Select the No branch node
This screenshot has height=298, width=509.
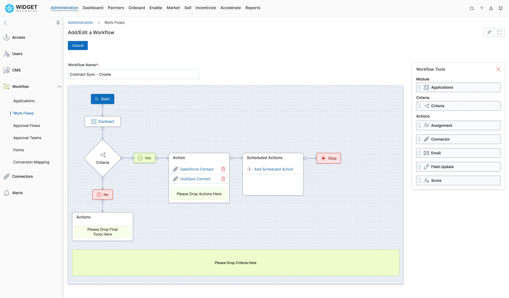point(103,195)
